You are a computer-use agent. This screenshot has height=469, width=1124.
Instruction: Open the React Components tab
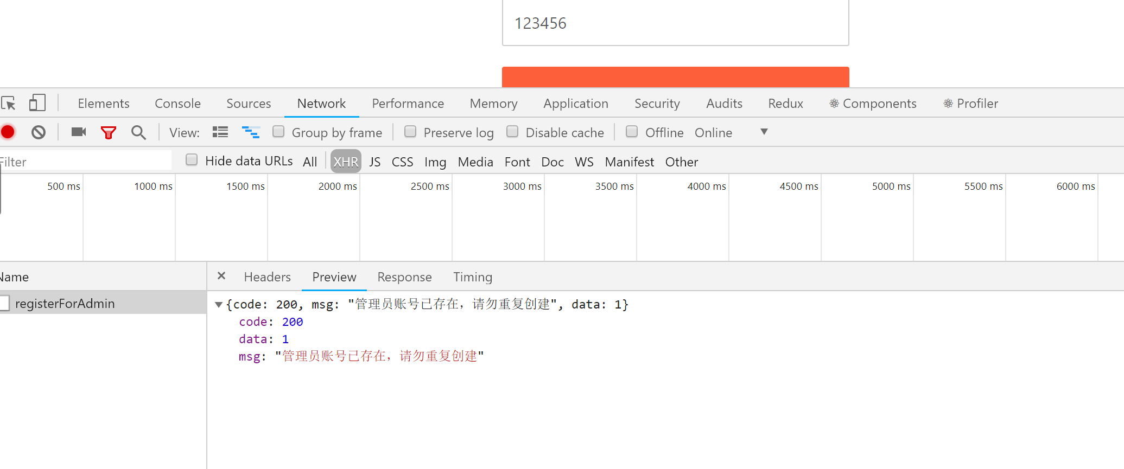pyautogui.click(x=873, y=104)
